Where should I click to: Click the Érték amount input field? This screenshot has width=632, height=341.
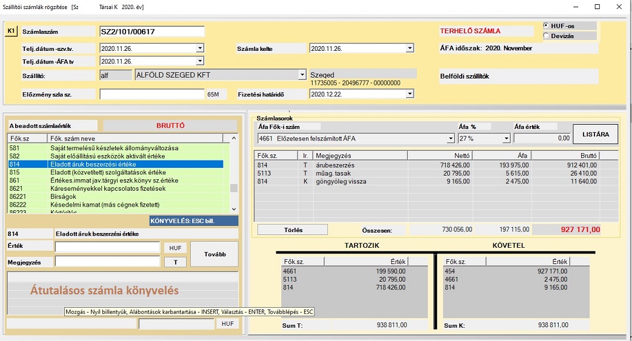coord(107,247)
